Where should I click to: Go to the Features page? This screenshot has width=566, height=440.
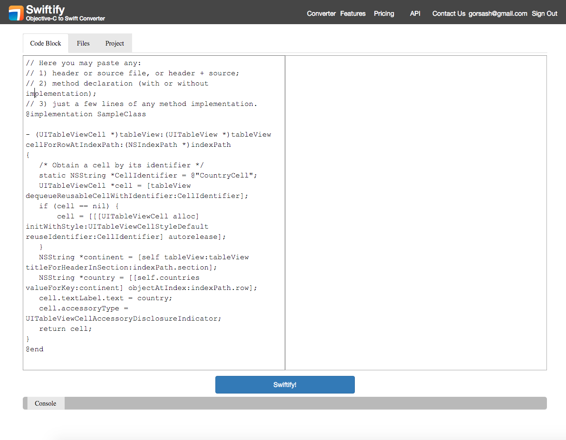click(x=353, y=13)
